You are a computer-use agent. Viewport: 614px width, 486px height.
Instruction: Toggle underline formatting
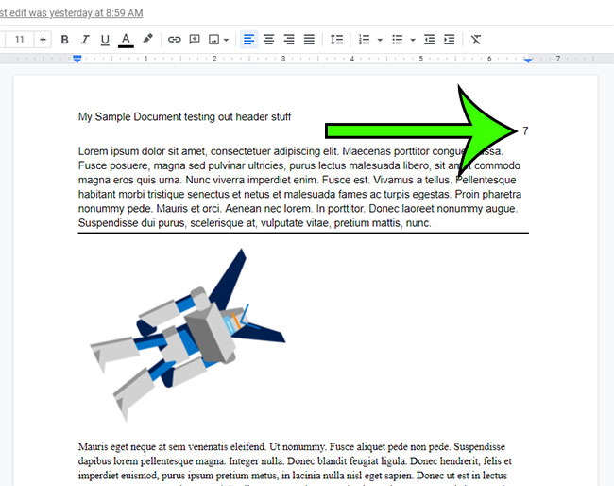point(105,40)
